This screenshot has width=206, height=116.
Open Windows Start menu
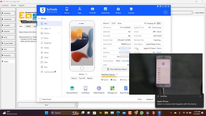click(47, 113)
